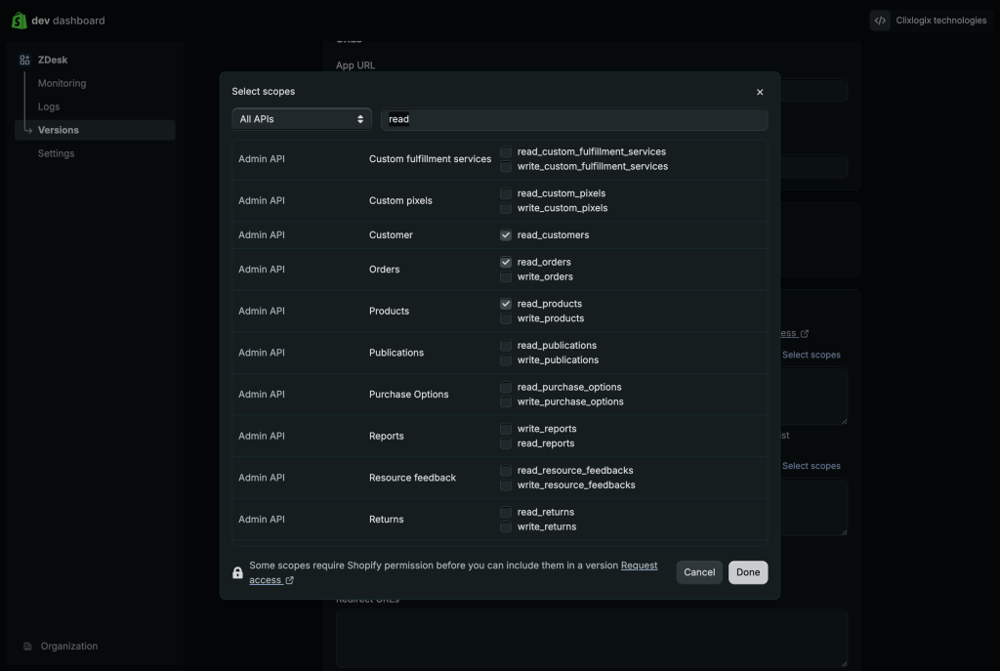Click the Publications row label

point(396,353)
